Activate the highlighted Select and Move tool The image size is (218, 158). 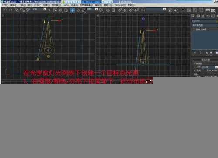72,10
